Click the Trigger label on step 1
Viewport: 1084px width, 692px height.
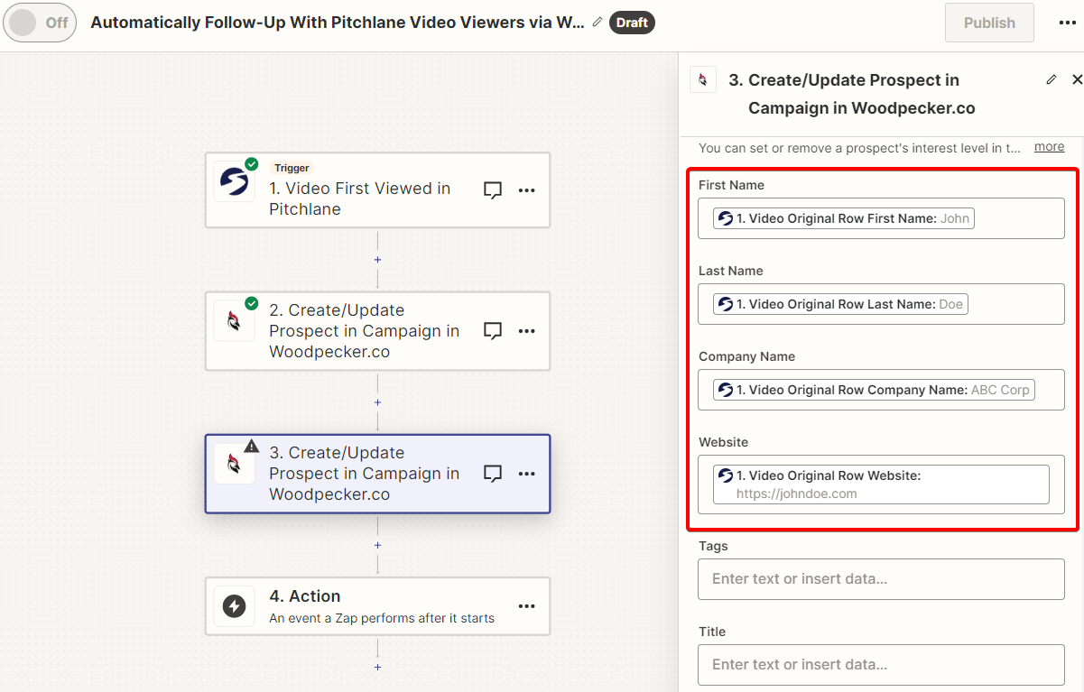coord(292,168)
